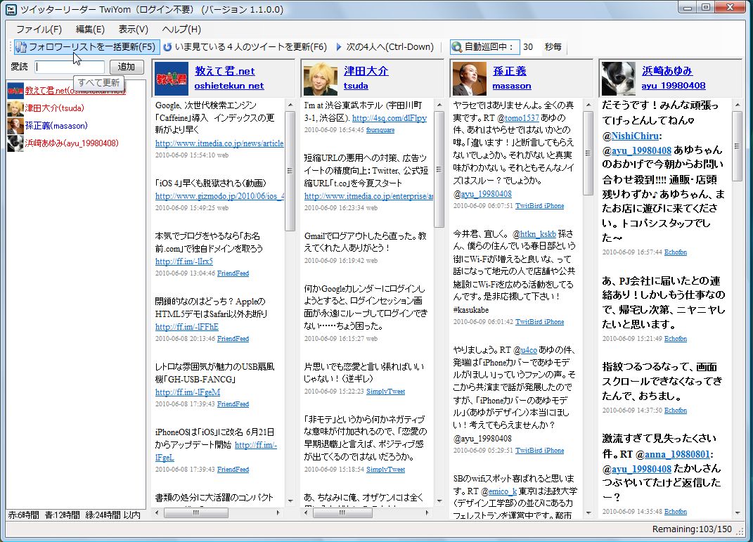Open the masason username link
The width and height of the screenshot is (753, 542).
click(x=512, y=86)
